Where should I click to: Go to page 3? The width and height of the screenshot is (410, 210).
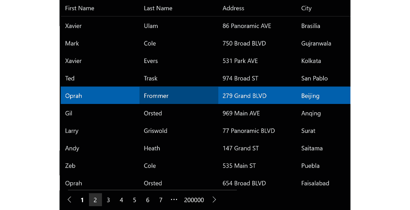(108, 199)
